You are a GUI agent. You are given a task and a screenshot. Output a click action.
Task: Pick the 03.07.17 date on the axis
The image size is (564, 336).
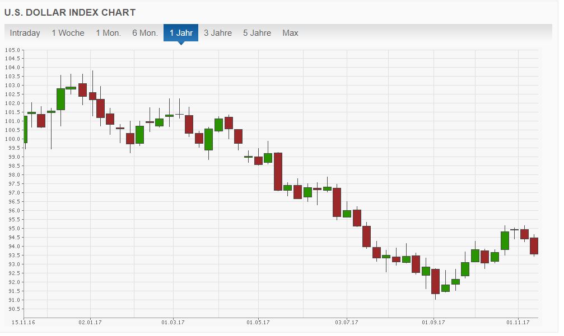(346, 323)
